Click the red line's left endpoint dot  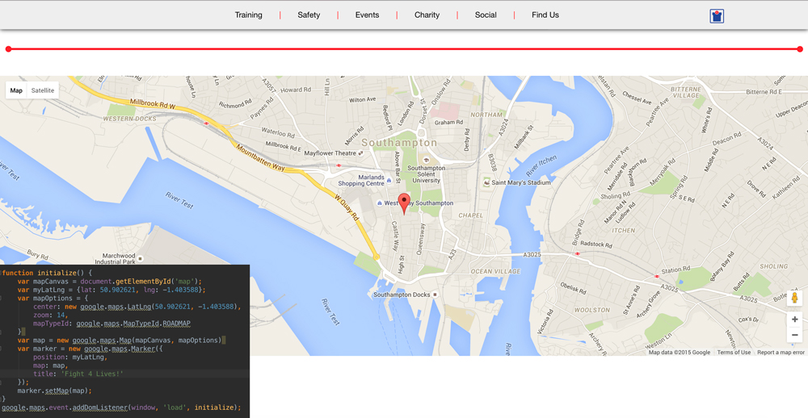tap(8, 49)
